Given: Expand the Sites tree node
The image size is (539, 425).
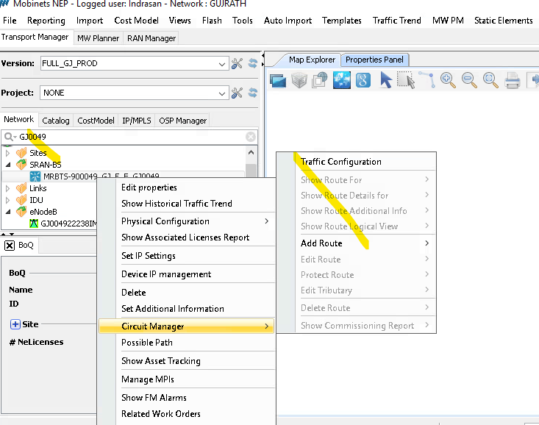Looking at the screenshot, I should pyautogui.click(x=8, y=153).
